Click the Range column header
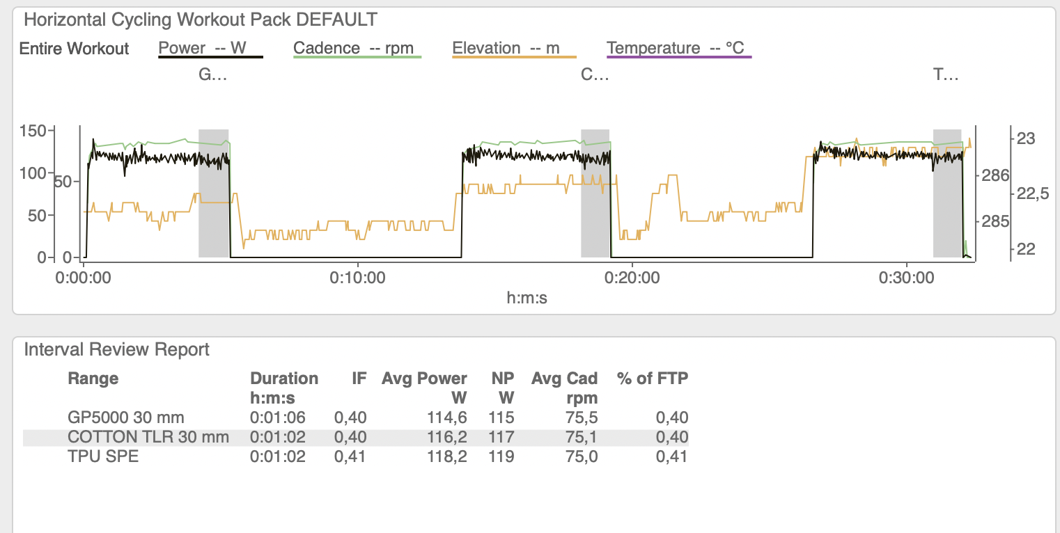 tap(93, 379)
